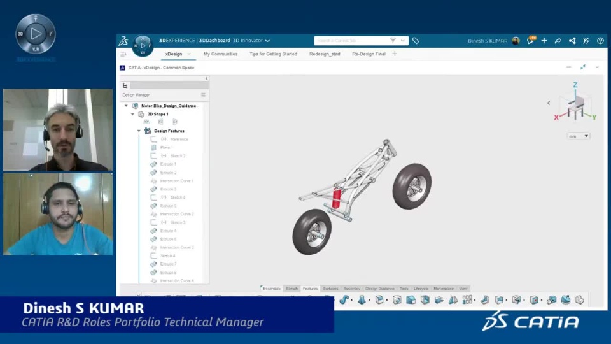Select the Mirror tool in Features toolbar
Image resolution: width=611 pixels, height=344 pixels.
[453, 299]
